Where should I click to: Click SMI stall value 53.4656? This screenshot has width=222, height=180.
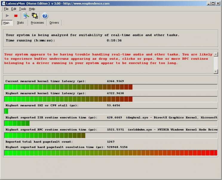114,105
